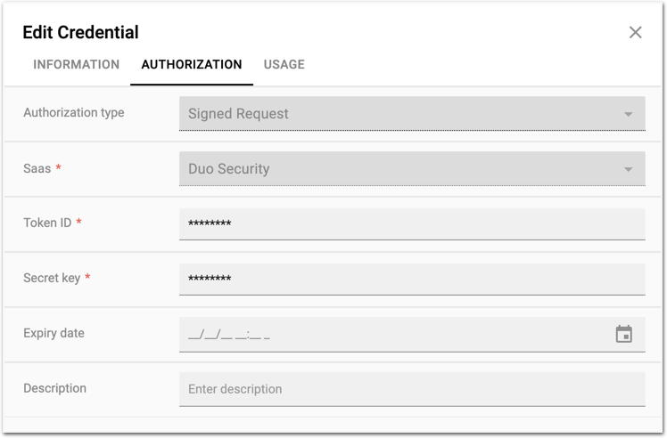The height and width of the screenshot is (438, 667).
Task: Close the Edit Credential dialog
Action: [635, 33]
